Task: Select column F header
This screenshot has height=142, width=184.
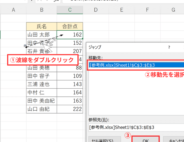Action: (x=147, y=10)
